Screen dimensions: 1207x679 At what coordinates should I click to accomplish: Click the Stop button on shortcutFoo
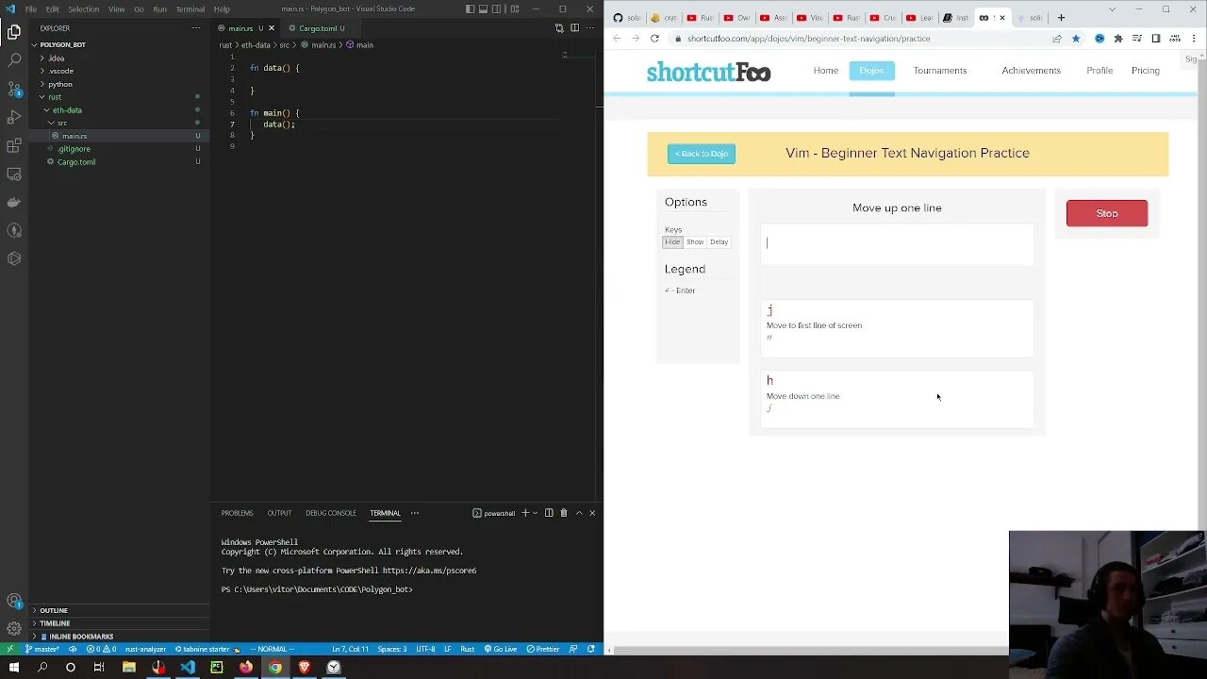click(x=1107, y=213)
